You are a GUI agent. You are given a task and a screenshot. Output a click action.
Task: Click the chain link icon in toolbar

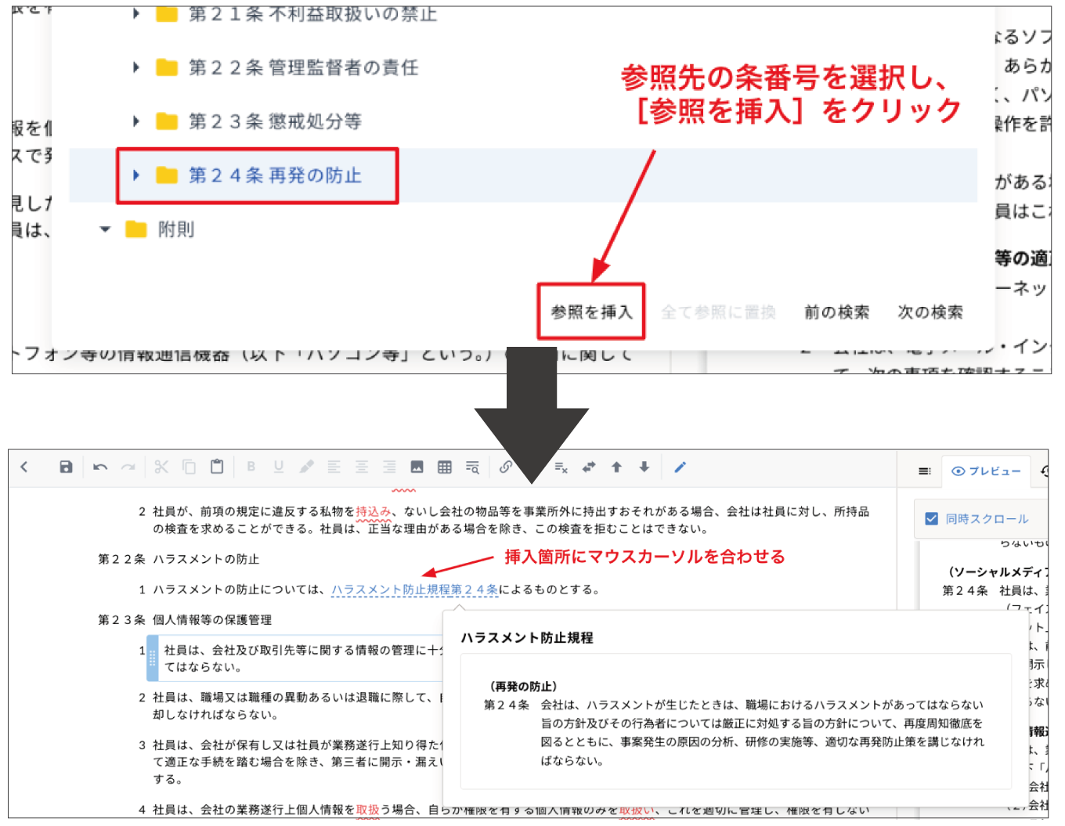pyautogui.click(x=506, y=467)
